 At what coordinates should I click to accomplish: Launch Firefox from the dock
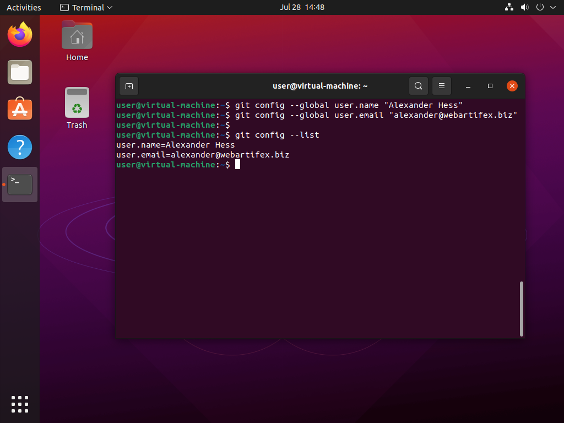pyautogui.click(x=20, y=35)
